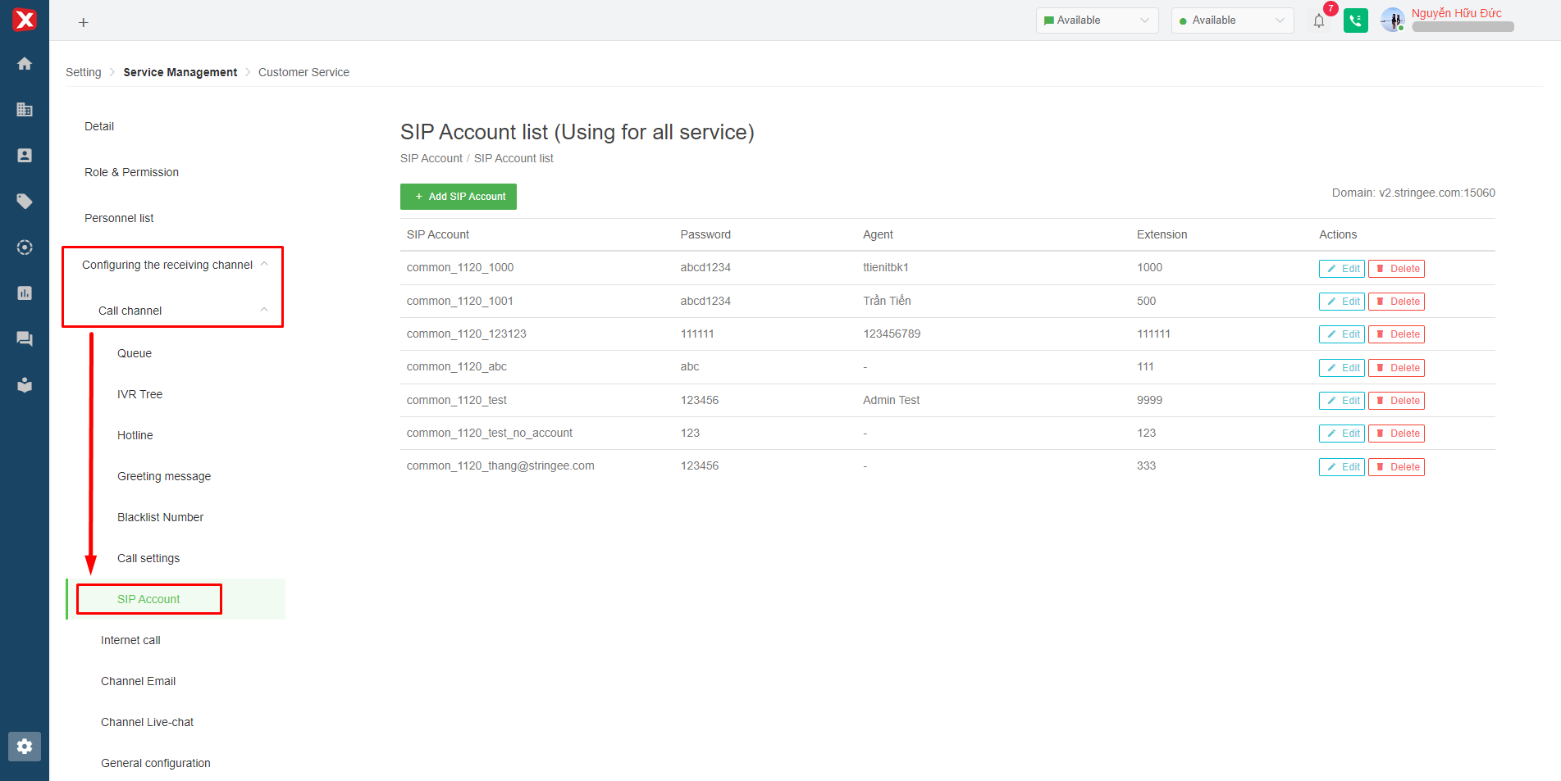
Task: Edit the common_1120_1000 SIP account
Action: (1341, 269)
